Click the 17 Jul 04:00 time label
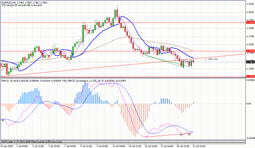Image resolution: width=255 pixels, height=148 pixels. [167, 146]
